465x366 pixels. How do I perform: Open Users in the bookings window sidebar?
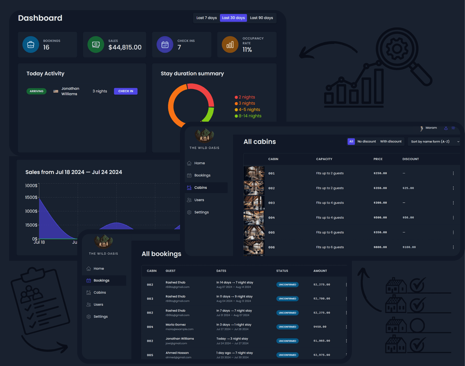104,304
